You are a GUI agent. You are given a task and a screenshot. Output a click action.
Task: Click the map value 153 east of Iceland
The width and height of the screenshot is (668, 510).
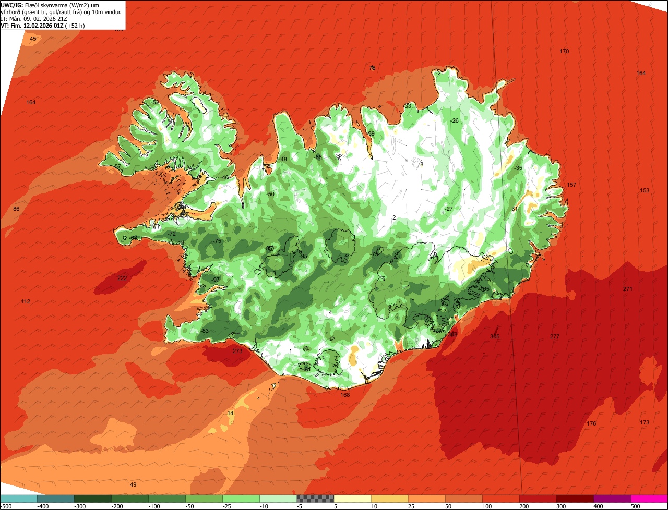tap(645, 190)
